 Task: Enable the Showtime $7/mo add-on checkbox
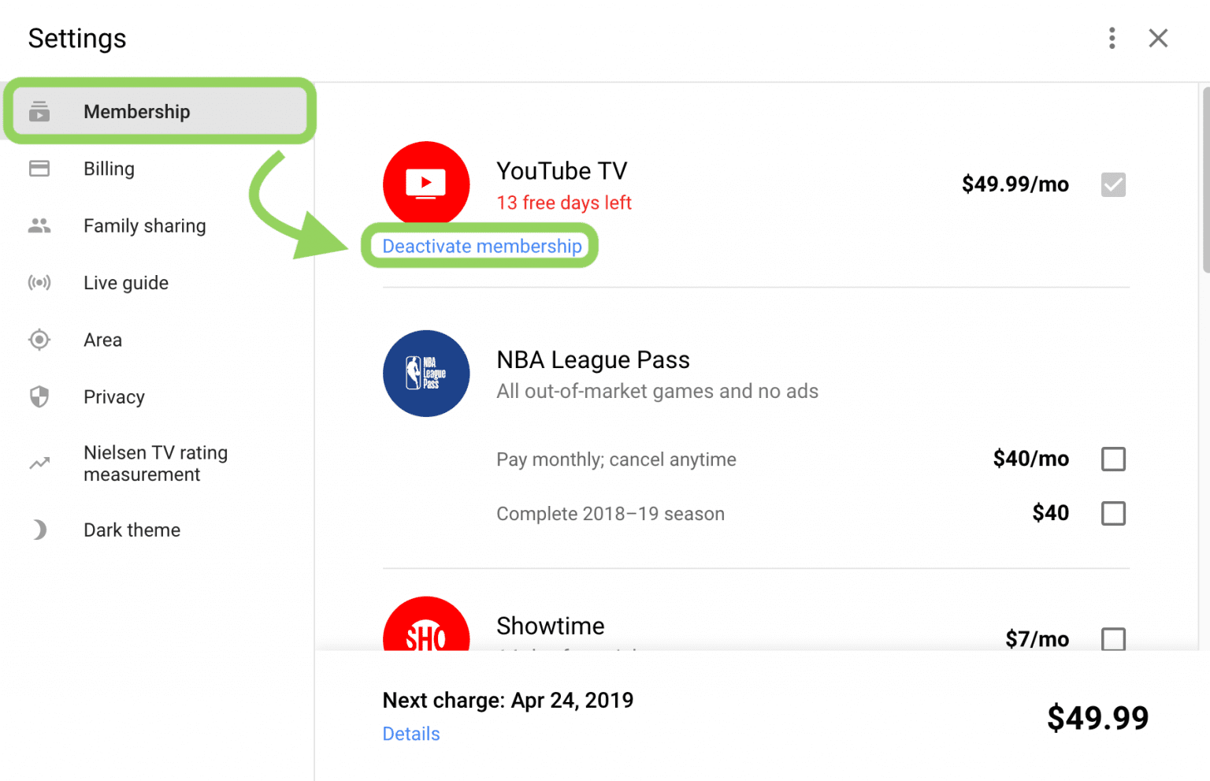1113,639
